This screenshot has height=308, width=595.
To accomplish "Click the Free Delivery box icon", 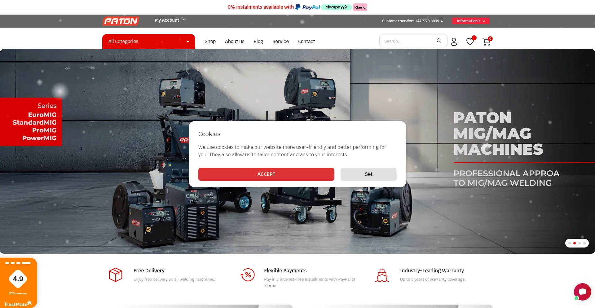I will 116,275.
